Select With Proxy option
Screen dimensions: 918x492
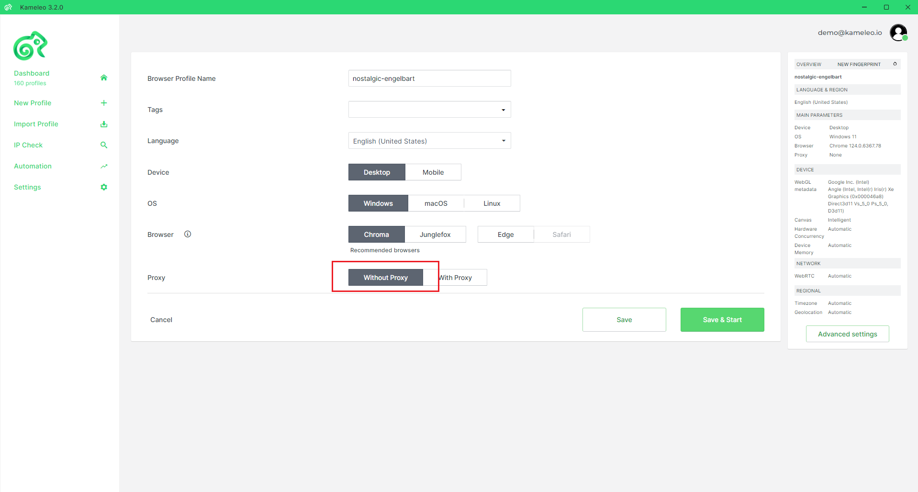(x=455, y=278)
